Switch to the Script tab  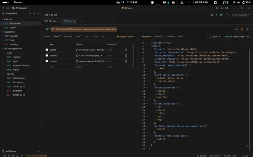pos(95,36)
